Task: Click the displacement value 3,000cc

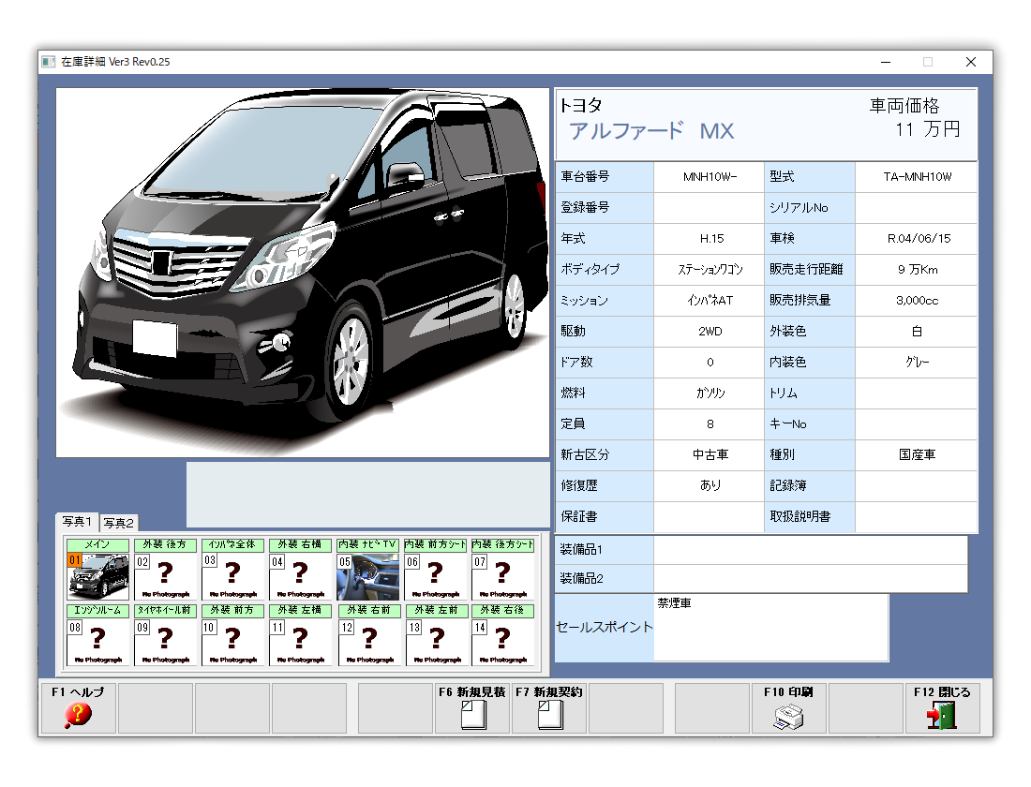Action: tap(917, 301)
